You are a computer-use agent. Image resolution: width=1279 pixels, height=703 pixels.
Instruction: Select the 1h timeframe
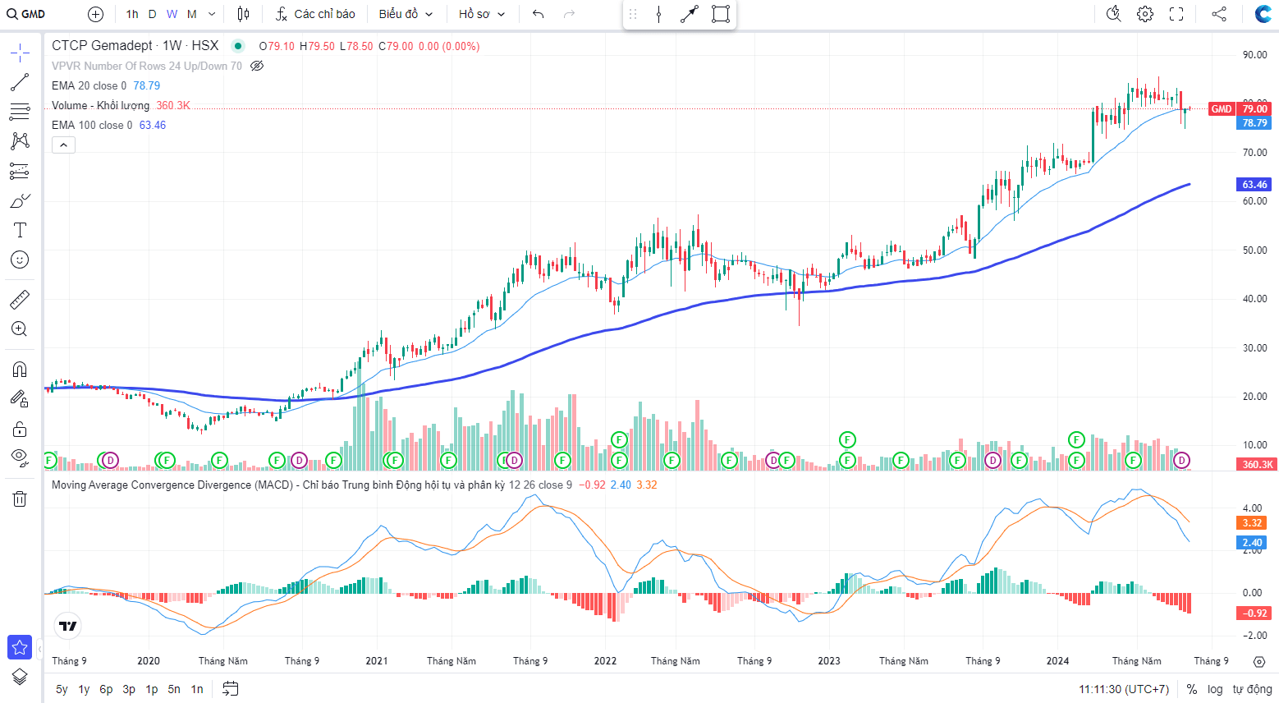(132, 14)
